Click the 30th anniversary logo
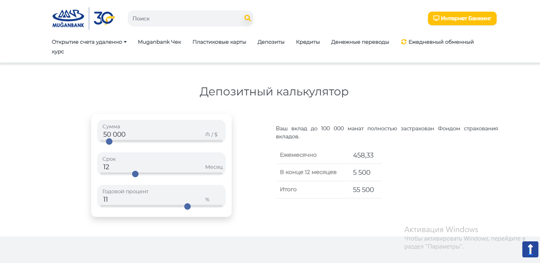The width and height of the screenshot is (540, 263). tap(104, 18)
